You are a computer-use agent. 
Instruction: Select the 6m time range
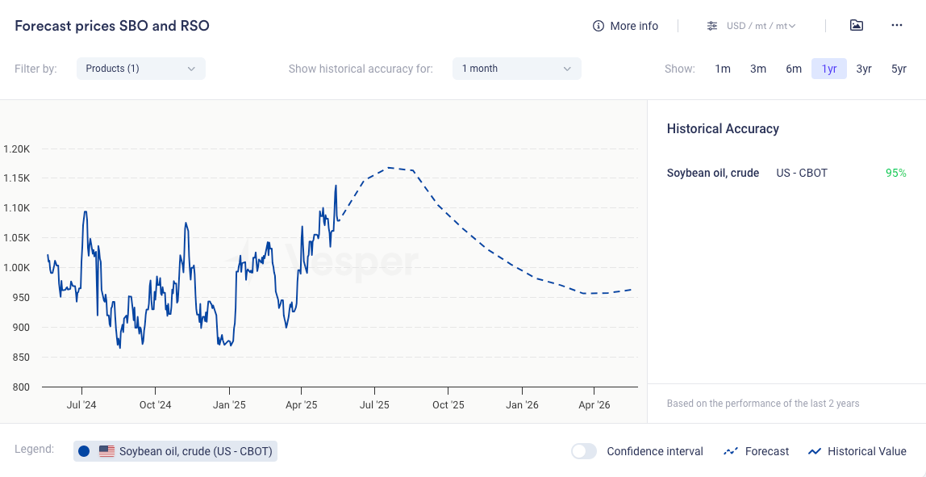point(794,69)
